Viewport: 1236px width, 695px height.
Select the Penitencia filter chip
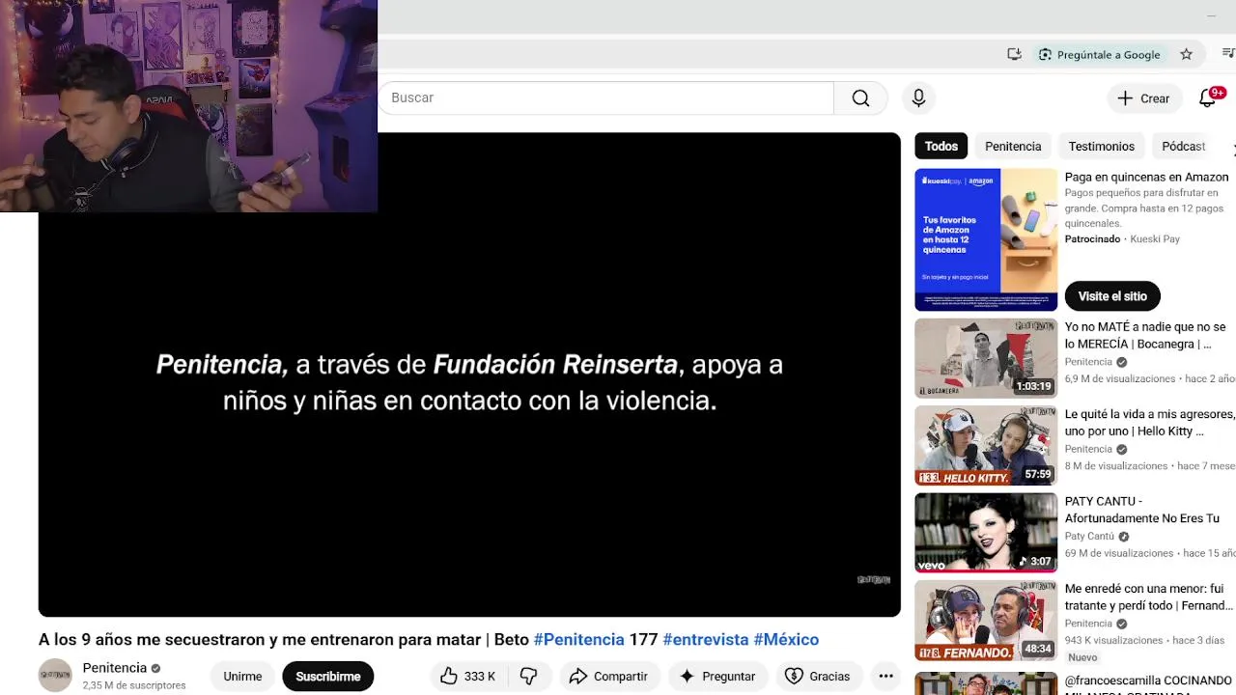[1013, 147]
